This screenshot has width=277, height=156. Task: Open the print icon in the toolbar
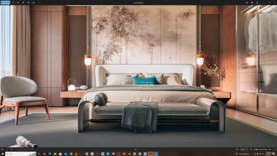pos(23,3)
